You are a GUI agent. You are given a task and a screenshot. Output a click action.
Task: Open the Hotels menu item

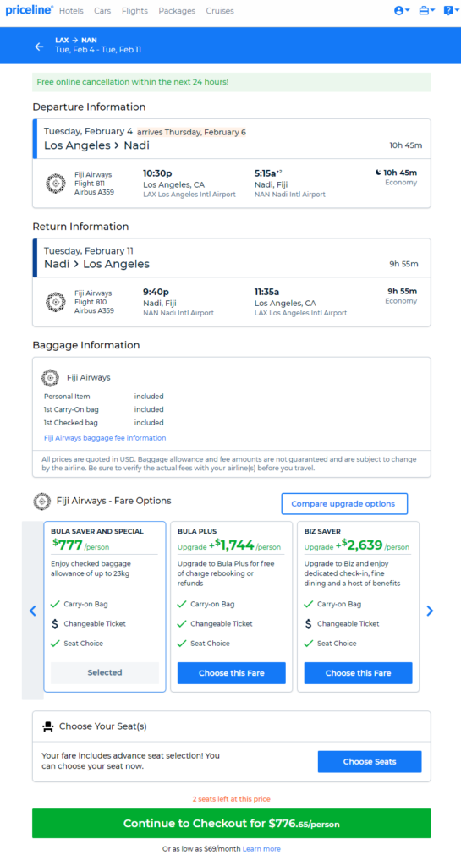click(71, 11)
